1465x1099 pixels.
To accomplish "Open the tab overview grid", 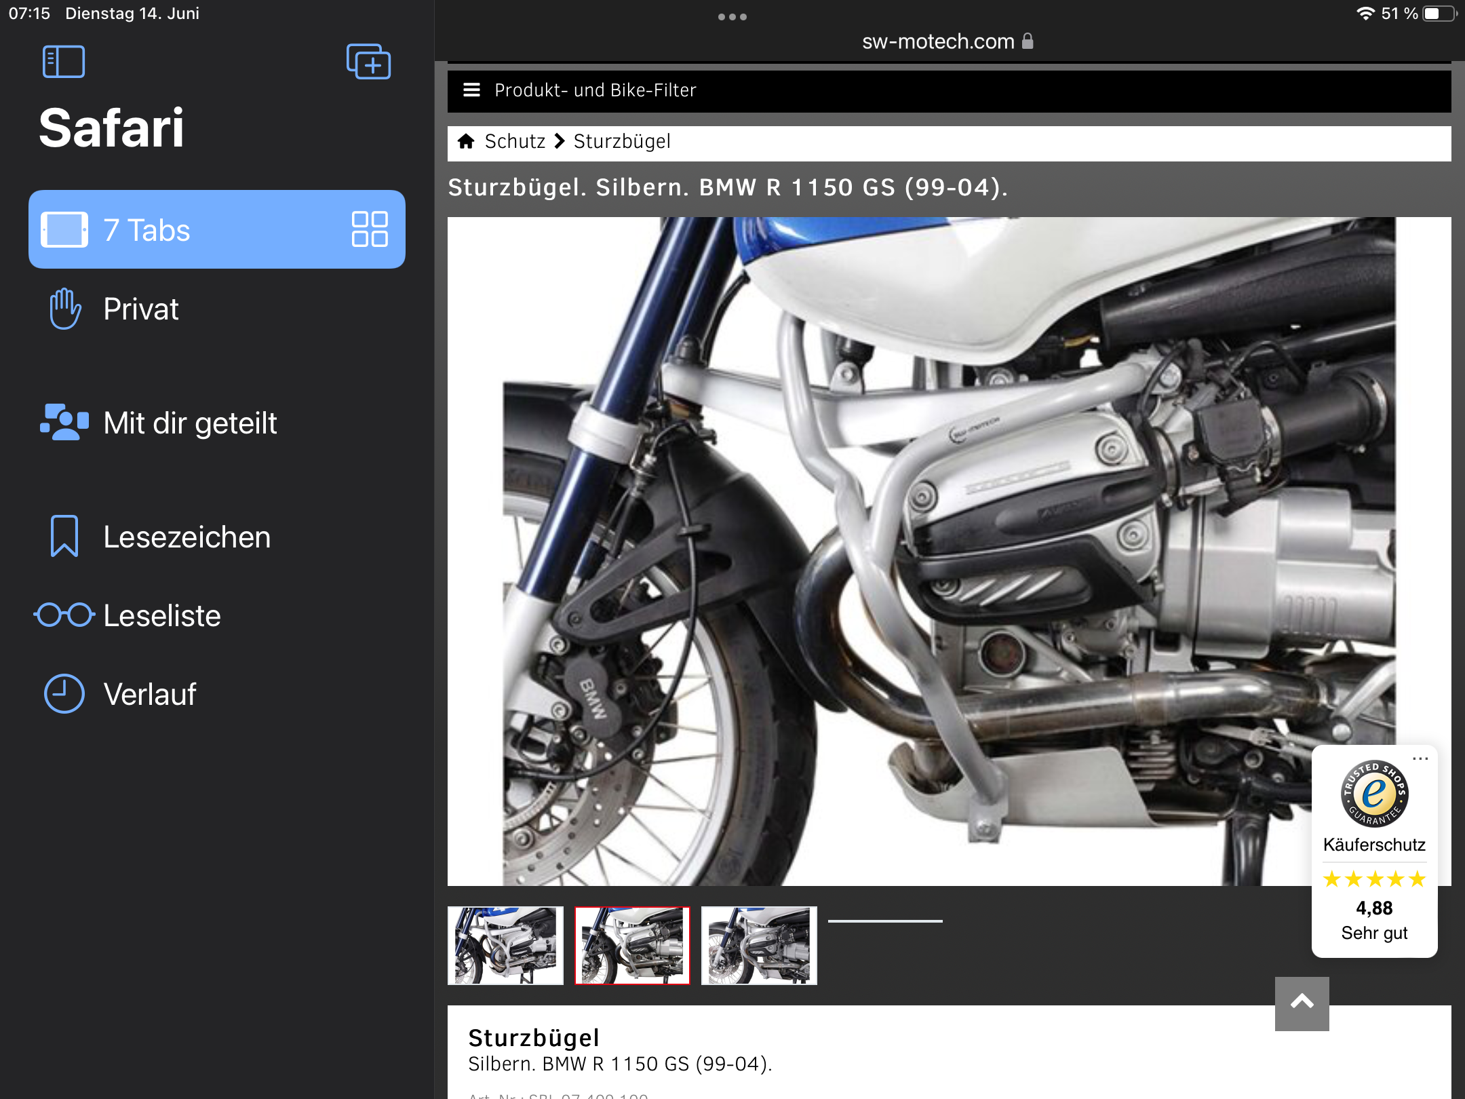I will click(x=370, y=229).
